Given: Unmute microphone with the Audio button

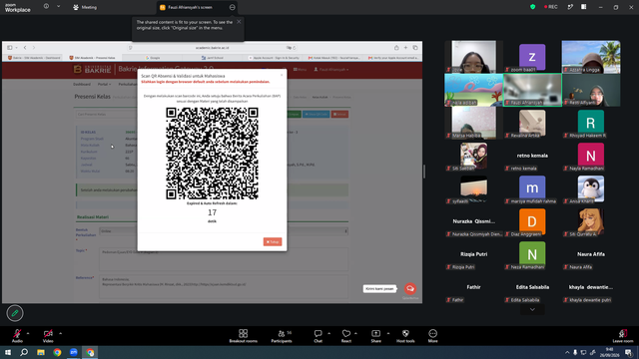Looking at the screenshot, I should [17, 336].
